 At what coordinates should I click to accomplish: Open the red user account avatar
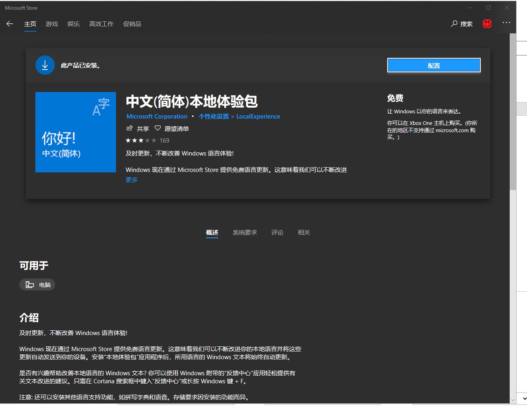pyautogui.click(x=487, y=24)
